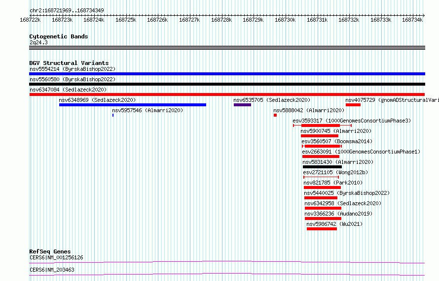The height and width of the screenshot is (281, 439).
Task: Click the 168734k ruler tick label
Action: click(412, 20)
